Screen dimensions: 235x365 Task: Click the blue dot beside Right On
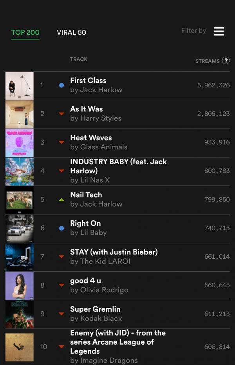pyautogui.click(x=61, y=228)
